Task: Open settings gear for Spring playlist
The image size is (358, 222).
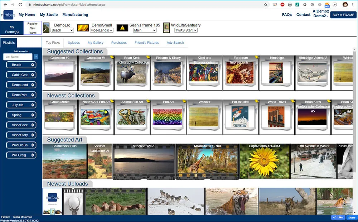Action: coord(33,115)
